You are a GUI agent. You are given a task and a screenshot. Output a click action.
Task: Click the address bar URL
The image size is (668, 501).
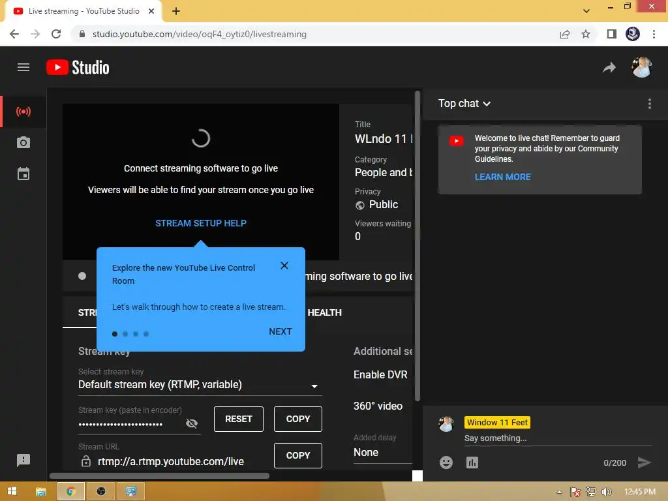(200, 34)
